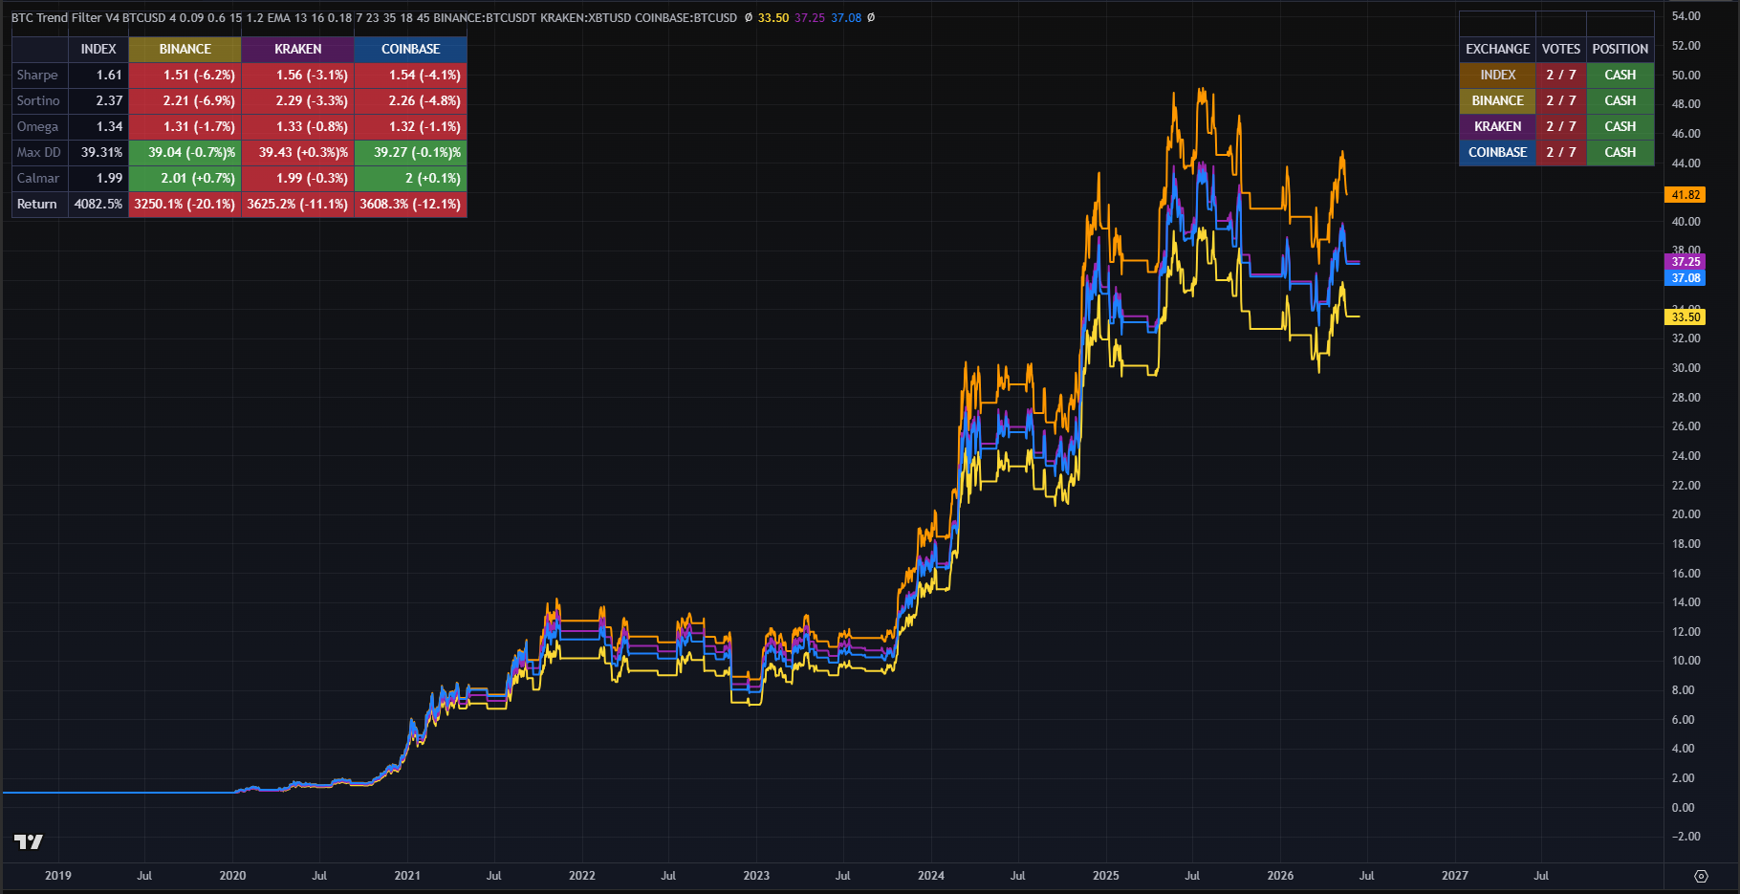This screenshot has height=894, width=1740.
Task: Click the Sortino INDEX value 2.37
Action: (98, 100)
